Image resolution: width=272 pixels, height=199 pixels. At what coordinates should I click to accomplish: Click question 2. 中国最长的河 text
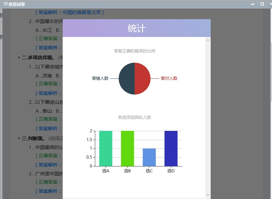[x=46, y=21]
